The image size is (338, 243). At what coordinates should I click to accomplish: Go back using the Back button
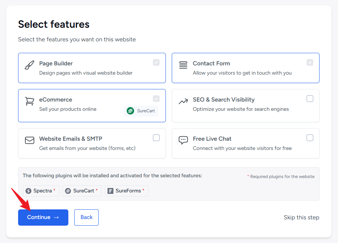pos(86,217)
